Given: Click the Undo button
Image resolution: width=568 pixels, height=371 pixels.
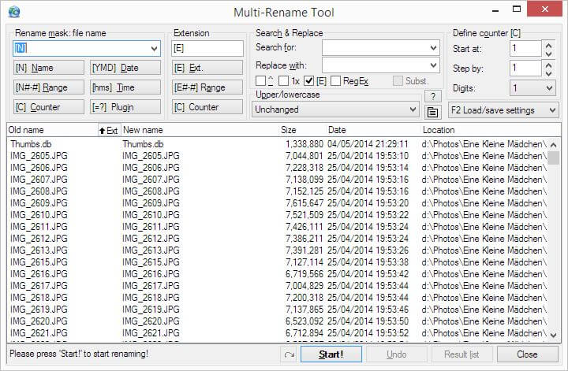Looking at the screenshot, I should [396, 354].
